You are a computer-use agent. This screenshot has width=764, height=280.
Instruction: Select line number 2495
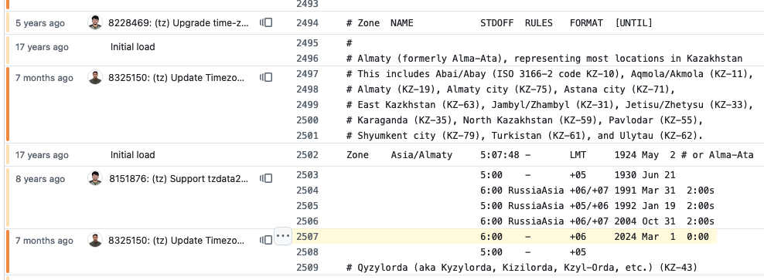click(x=307, y=43)
